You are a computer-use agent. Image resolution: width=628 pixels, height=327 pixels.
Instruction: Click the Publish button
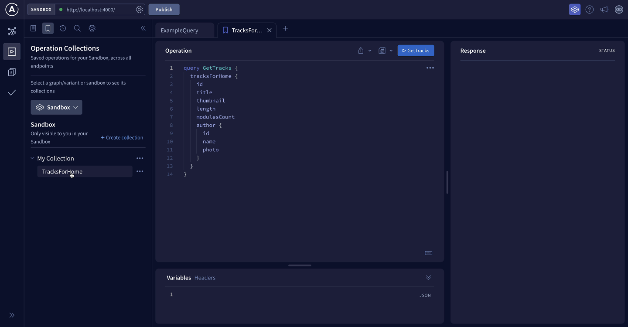coord(164,10)
